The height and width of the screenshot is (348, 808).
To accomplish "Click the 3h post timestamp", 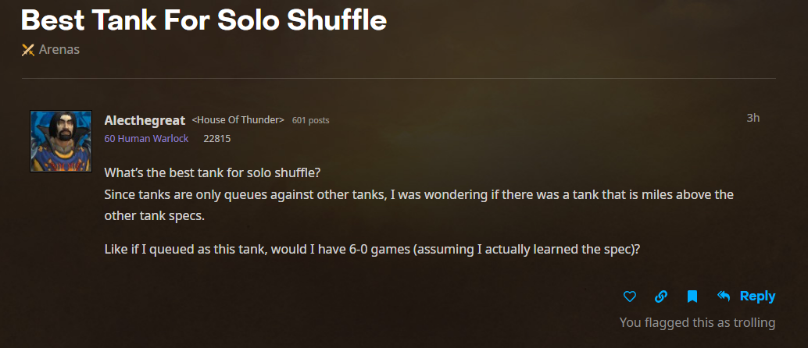I will [753, 118].
